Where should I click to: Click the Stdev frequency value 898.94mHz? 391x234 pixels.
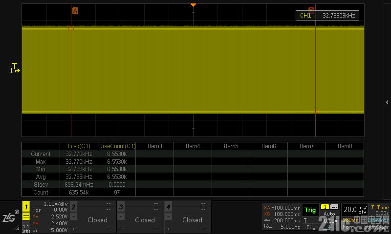tap(79, 184)
